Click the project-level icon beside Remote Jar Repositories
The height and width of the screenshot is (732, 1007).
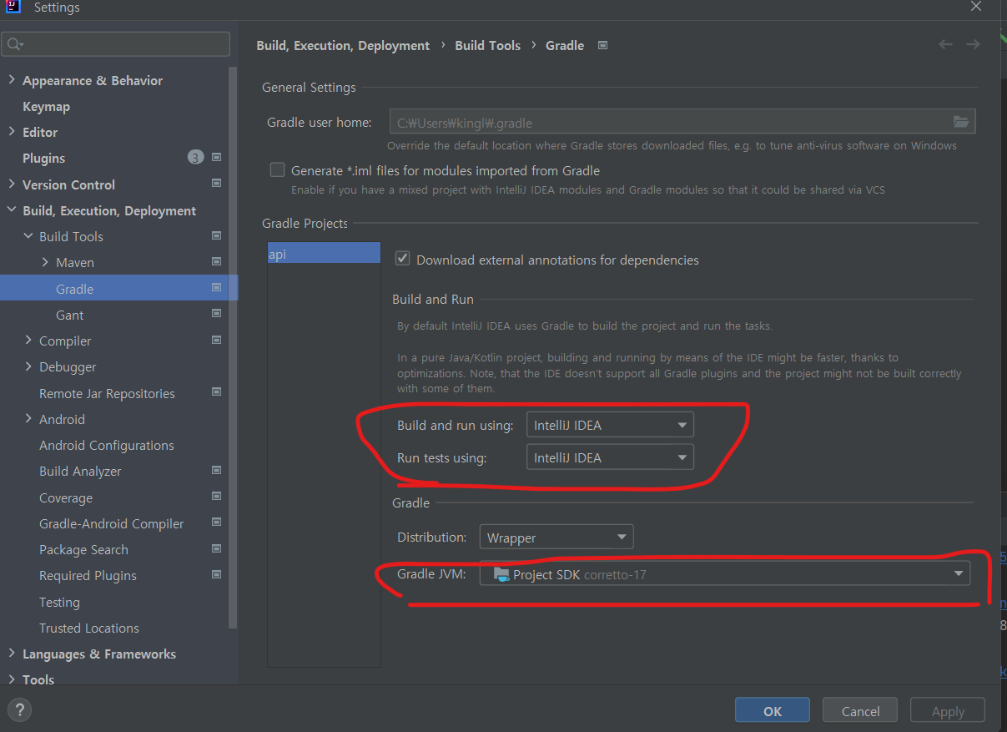point(217,392)
